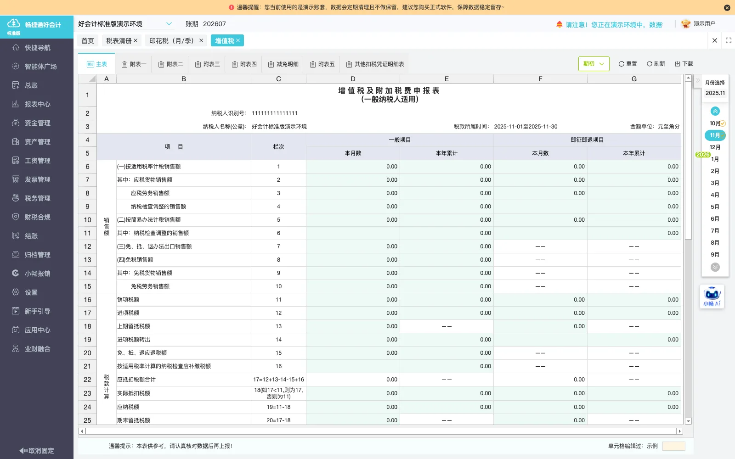This screenshot has width=735, height=459.
Task: Open the 演示用户 account menu
Action: tap(698, 24)
